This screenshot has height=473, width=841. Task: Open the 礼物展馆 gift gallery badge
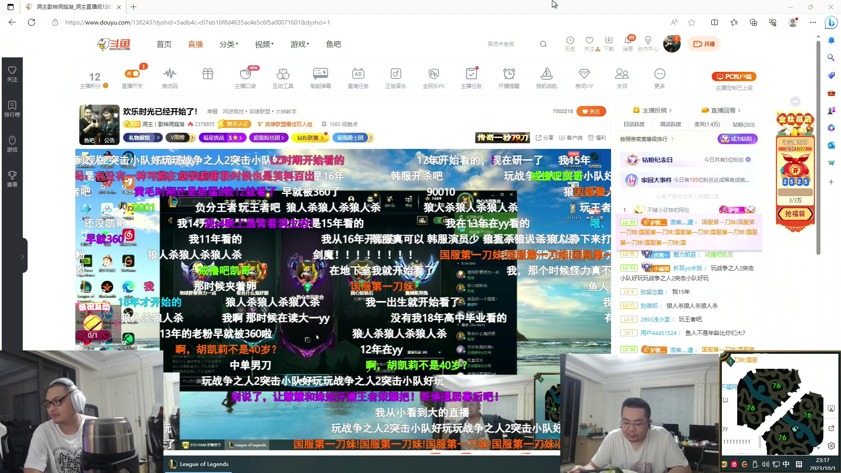pyautogui.click(x=143, y=138)
